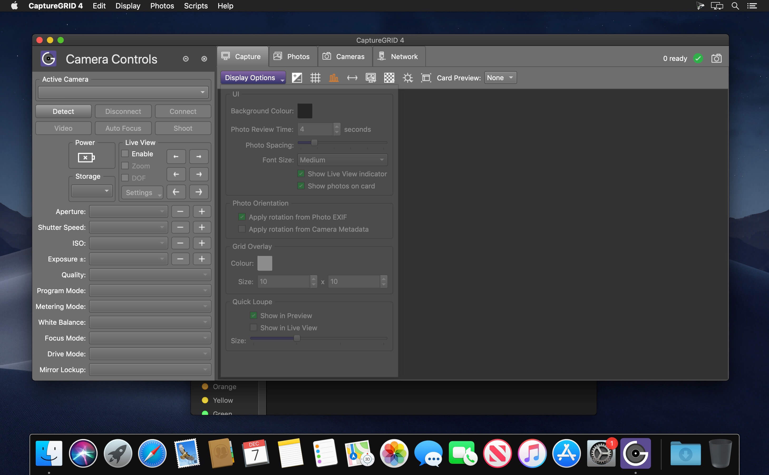
Task: Click the magic/auto settings icon
Action: point(408,77)
